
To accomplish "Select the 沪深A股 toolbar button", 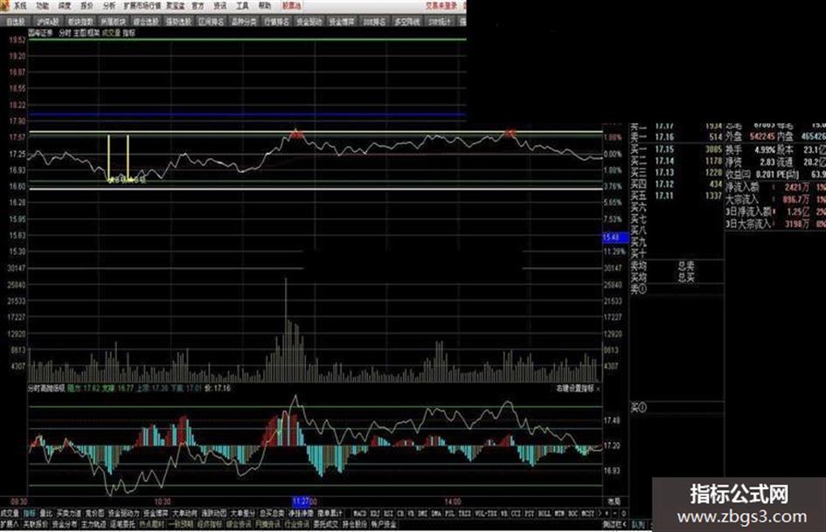I will pos(47,22).
